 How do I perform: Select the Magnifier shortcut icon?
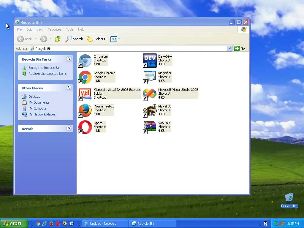point(150,77)
